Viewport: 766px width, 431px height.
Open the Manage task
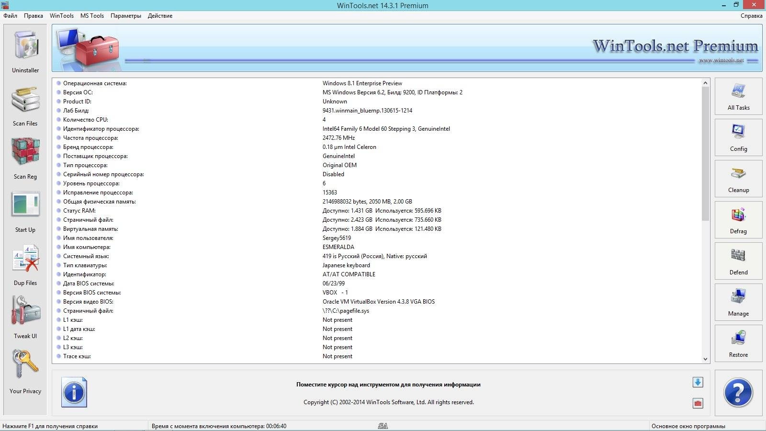(x=738, y=302)
